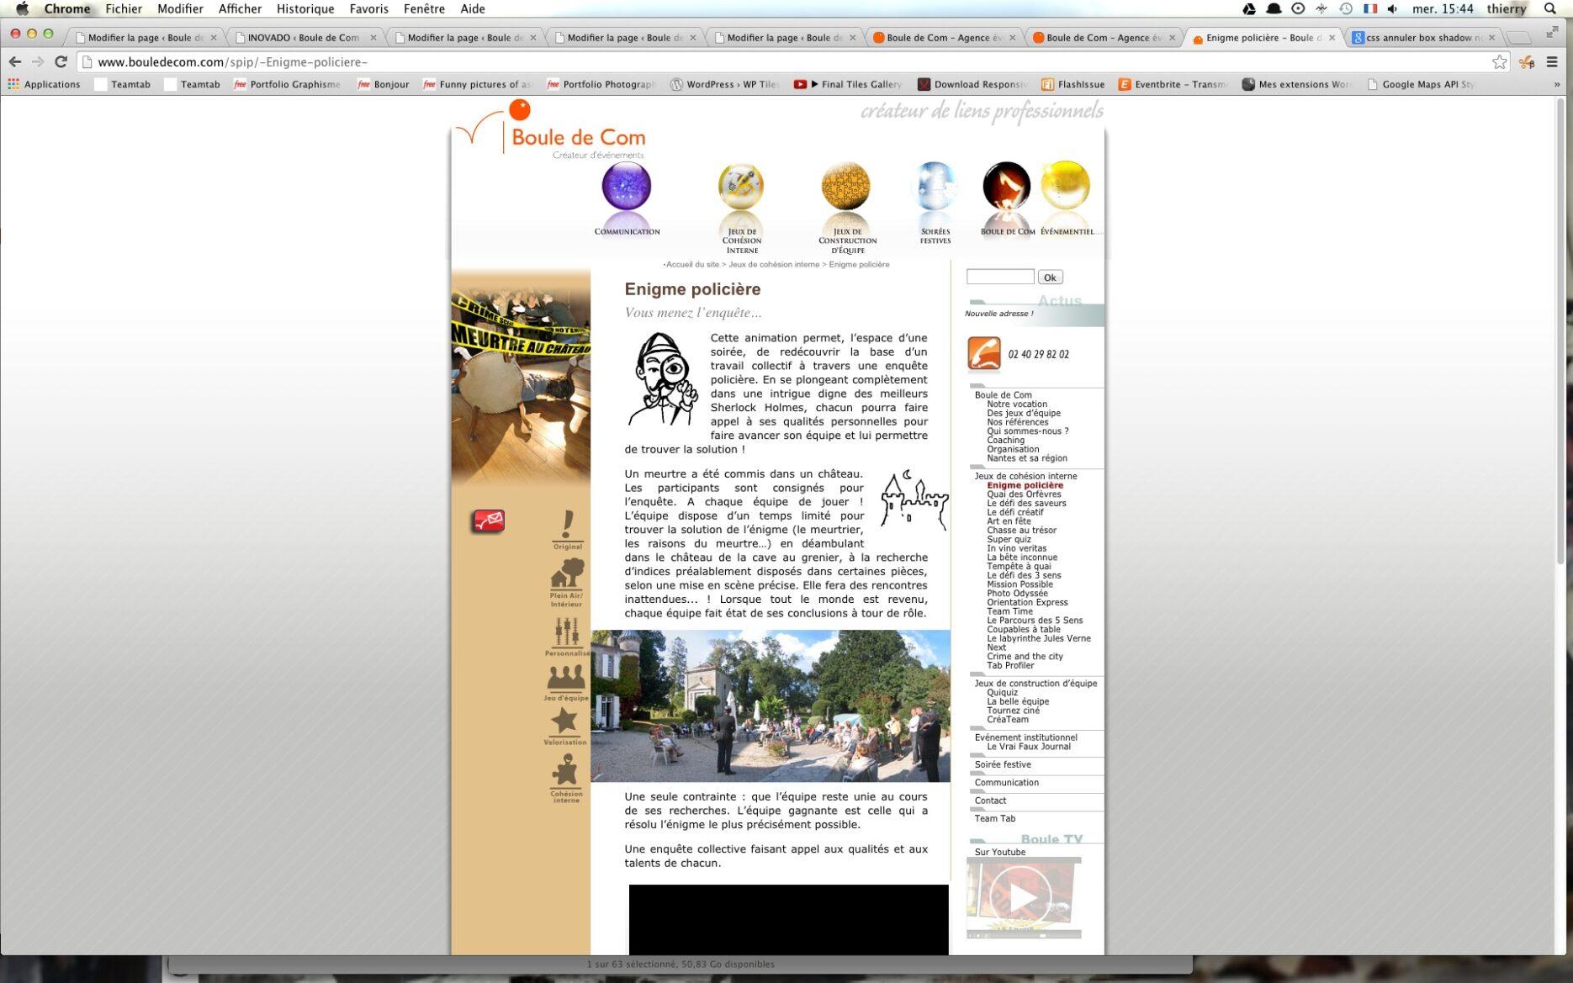This screenshot has width=1573, height=983.
Task: Open the Fenêtre menu
Action: point(424,8)
